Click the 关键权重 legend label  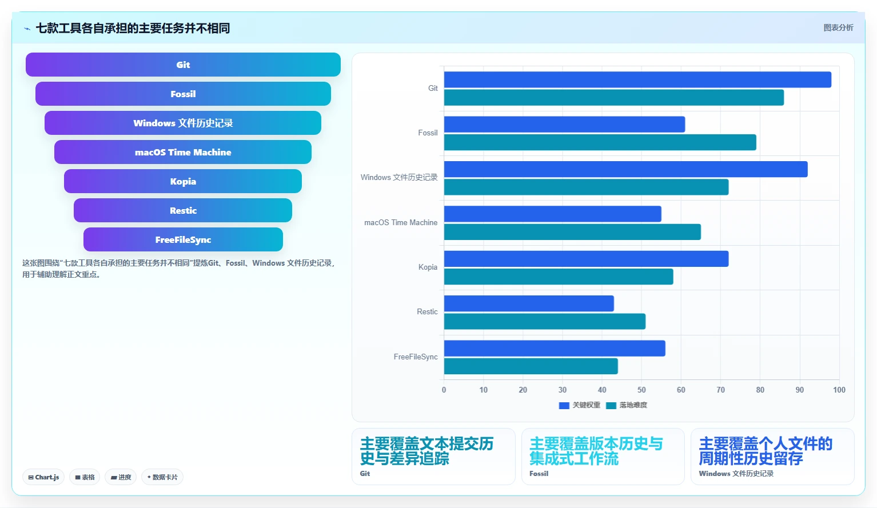click(x=587, y=405)
